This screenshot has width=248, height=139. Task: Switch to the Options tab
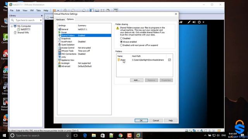pyautogui.click(x=70, y=19)
